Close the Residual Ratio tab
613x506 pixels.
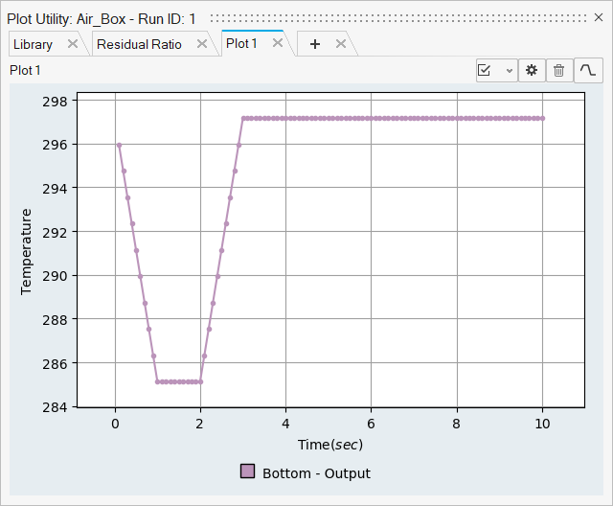[202, 43]
